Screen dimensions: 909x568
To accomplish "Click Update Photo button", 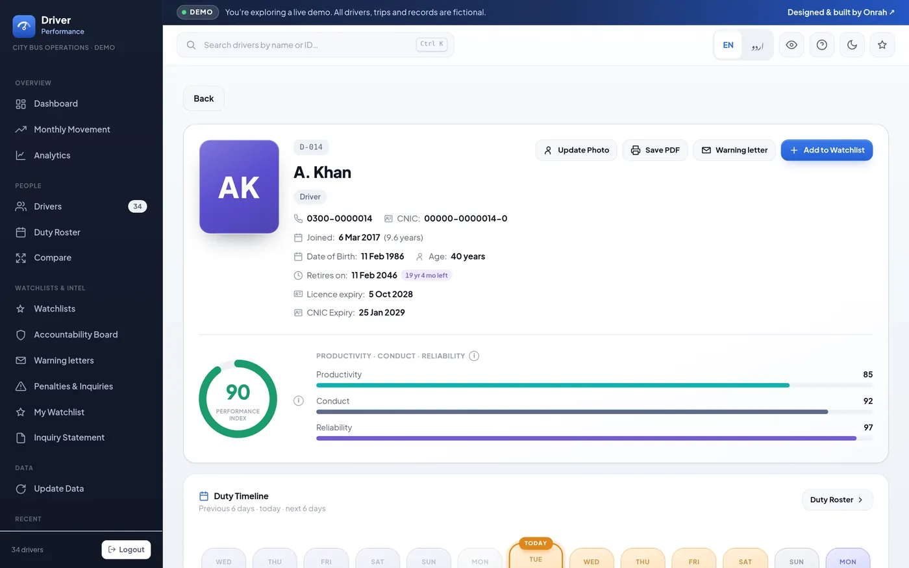I will pyautogui.click(x=577, y=150).
